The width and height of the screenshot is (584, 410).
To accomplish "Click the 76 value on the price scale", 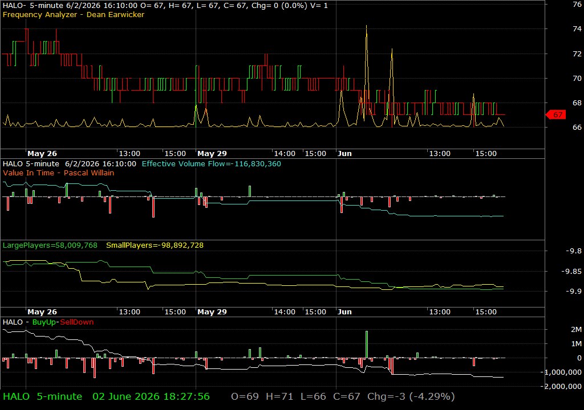I will coord(577,5).
